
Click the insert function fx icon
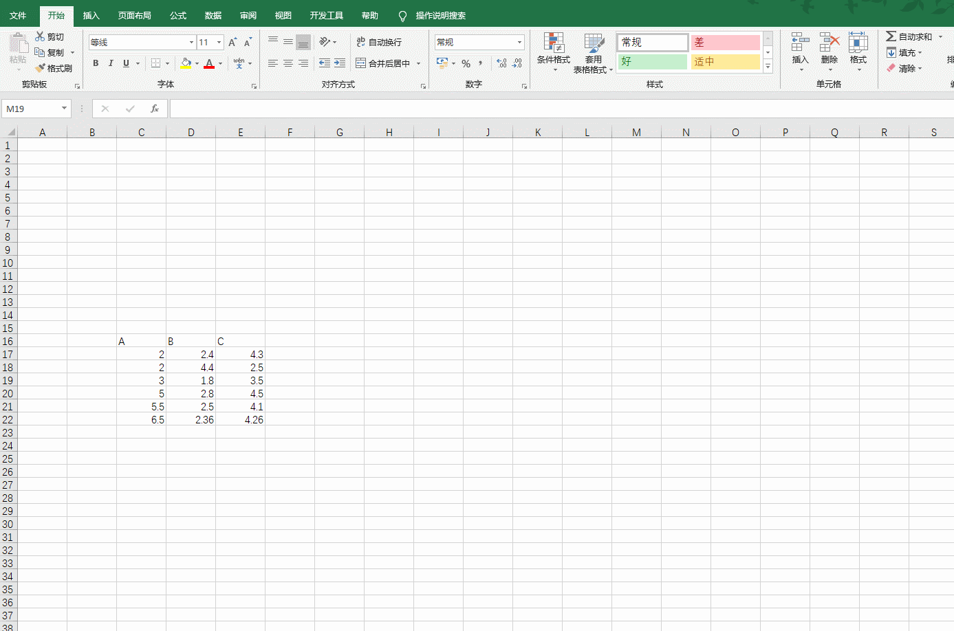155,109
